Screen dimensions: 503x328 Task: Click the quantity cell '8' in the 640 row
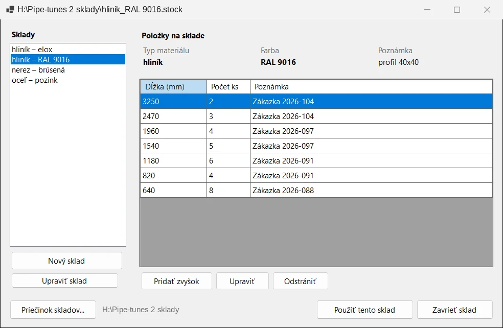click(x=228, y=190)
